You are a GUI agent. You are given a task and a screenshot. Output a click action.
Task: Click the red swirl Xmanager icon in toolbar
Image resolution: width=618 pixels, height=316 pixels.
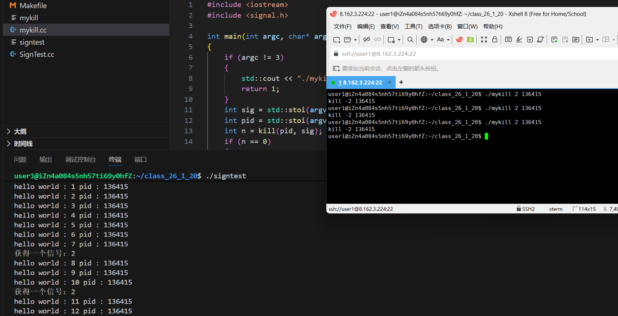pyautogui.click(x=459, y=39)
